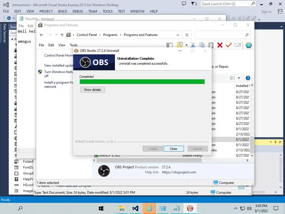Click the orange checkmark icon in toolbar
The width and height of the screenshot is (285, 214).
(229, 45)
